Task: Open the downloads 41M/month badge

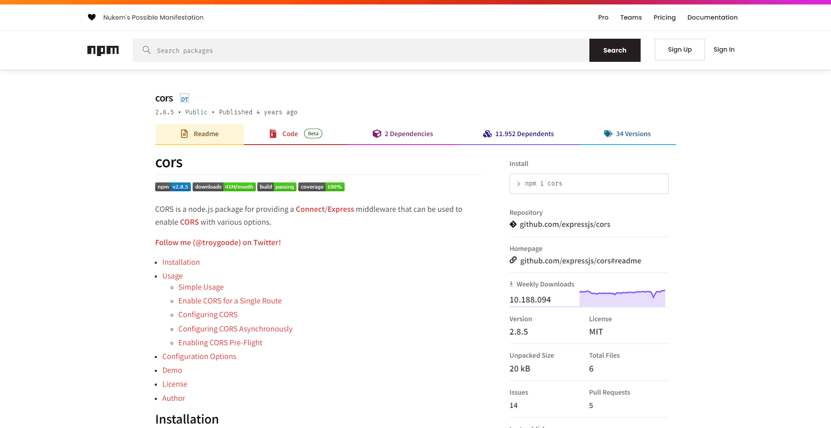Action: click(x=224, y=187)
